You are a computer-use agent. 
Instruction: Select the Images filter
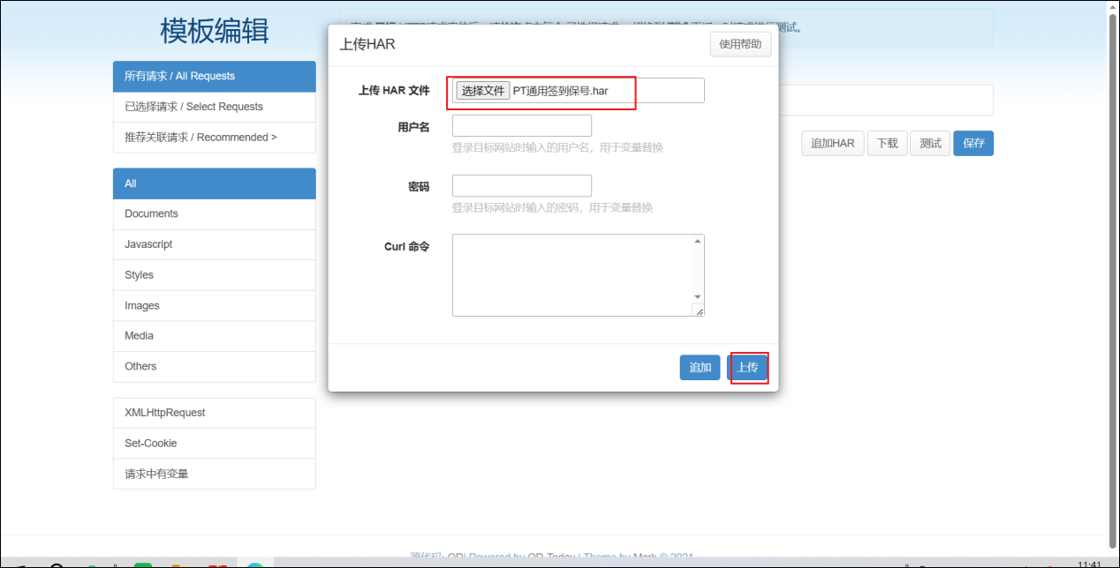(214, 305)
